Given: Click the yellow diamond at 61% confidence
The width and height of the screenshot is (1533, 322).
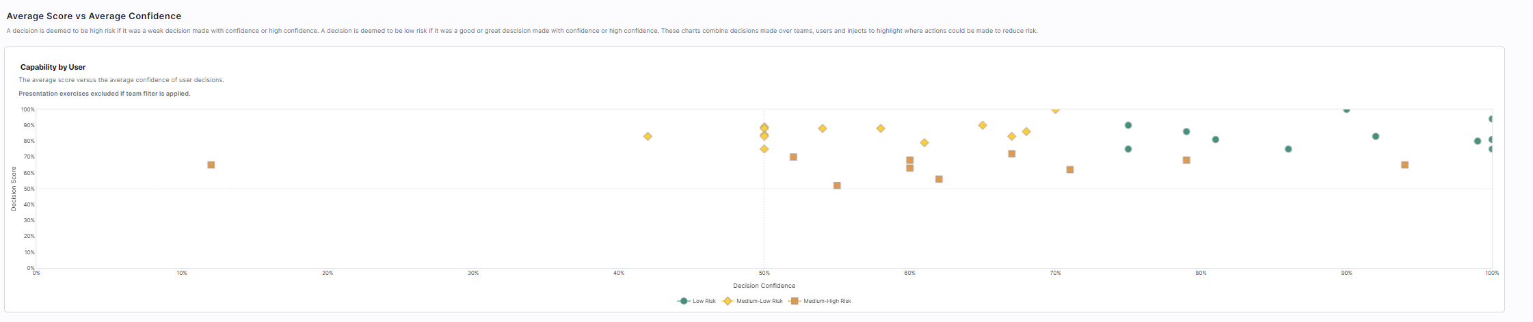Looking at the screenshot, I should point(924,143).
